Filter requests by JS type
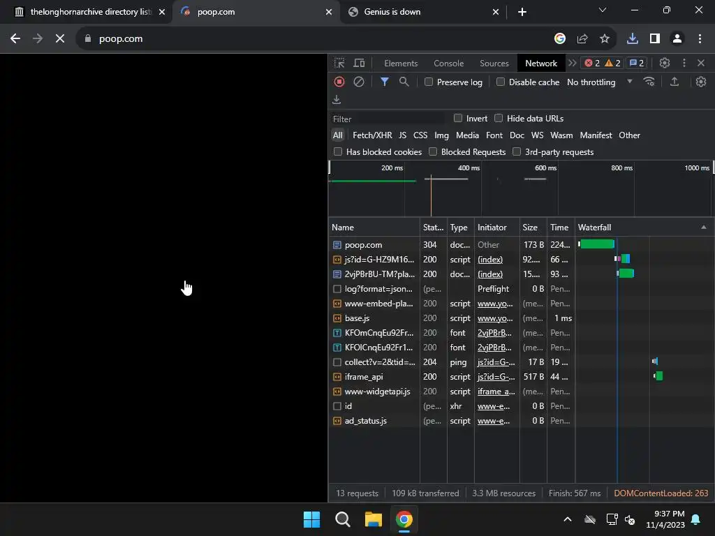This screenshot has width=715, height=536. pyautogui.click(x=402, y=135)
